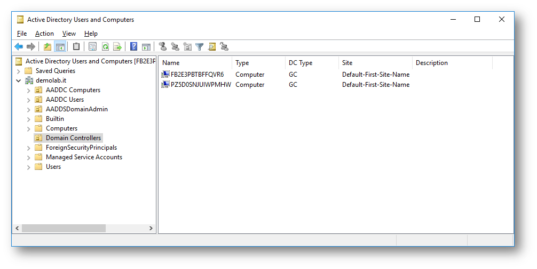Click the Export List toolbar icon

[x=117, y=46]
